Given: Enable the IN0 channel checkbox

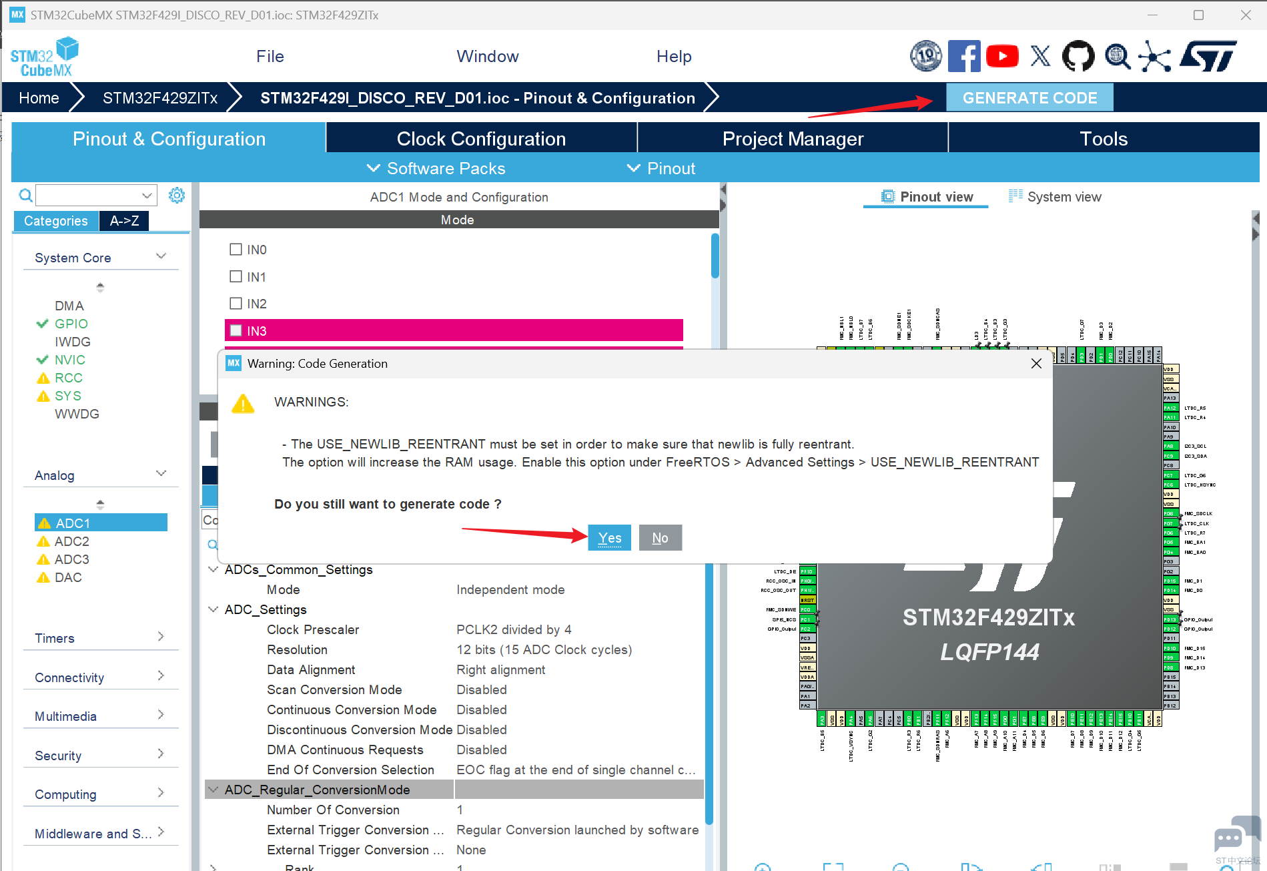Looking at the screenshot, I should coord(236,250).
